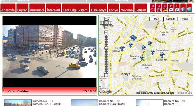The width and height of the screenshot is (195, 106).
Task: Switch map to Satellite view
Action: [x=171, y=19]
